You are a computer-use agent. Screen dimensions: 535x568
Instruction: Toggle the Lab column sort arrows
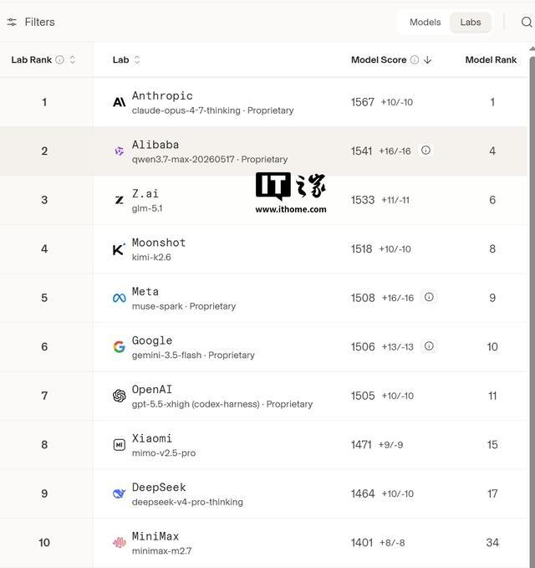[137, 59]
